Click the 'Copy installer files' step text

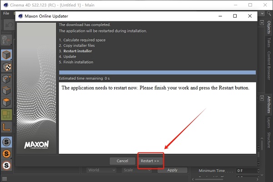pyautogui.click(x=79, y=45)
